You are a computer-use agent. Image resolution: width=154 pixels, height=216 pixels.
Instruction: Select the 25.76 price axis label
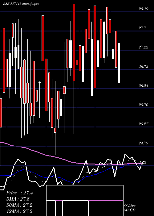143,105
